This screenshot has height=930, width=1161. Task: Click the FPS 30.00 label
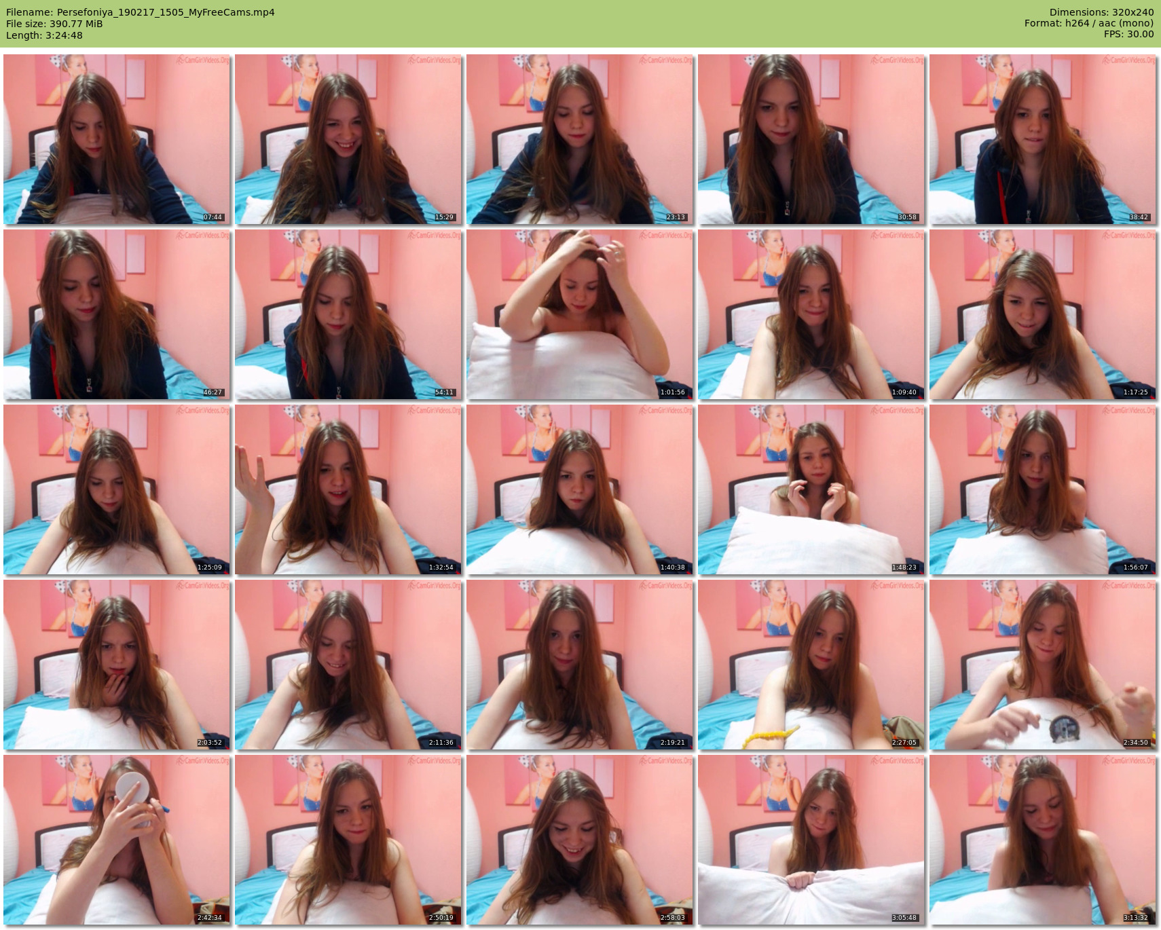(x=1128, y=34)
